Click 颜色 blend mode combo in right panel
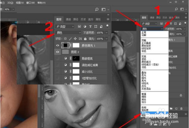Image resolution: width=189 pixels, height=128 pixels. pyautogui.click(x=152, y=29)
